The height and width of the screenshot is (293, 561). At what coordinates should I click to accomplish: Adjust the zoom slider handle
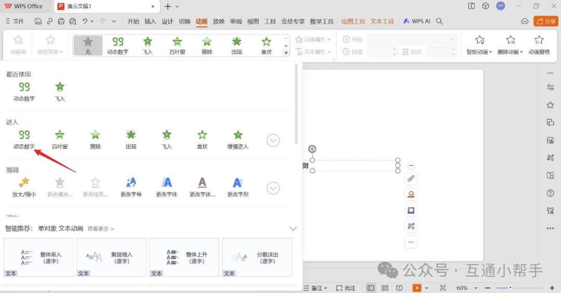[x=510, y=288]
